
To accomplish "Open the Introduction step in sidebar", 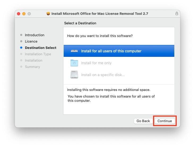I will click(34, 35).
